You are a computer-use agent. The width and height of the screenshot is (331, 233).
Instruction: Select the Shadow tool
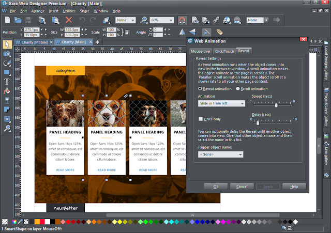coord(7,110)
